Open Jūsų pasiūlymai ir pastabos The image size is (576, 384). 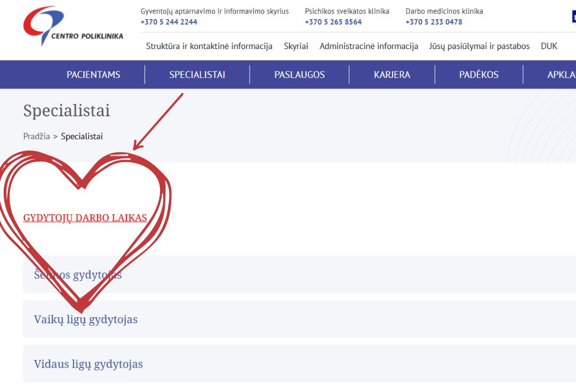click(x=479, y=46)
